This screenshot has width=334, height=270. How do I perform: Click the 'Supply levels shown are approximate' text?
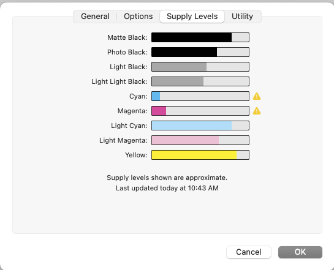(x=167, y=178)
